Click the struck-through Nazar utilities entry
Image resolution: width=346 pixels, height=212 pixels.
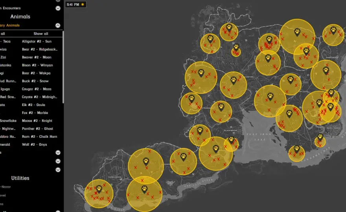[6, 187]
